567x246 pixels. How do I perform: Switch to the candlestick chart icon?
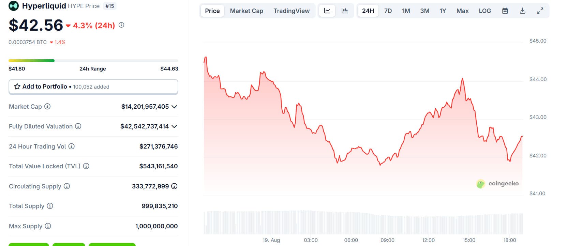point(345,11)
